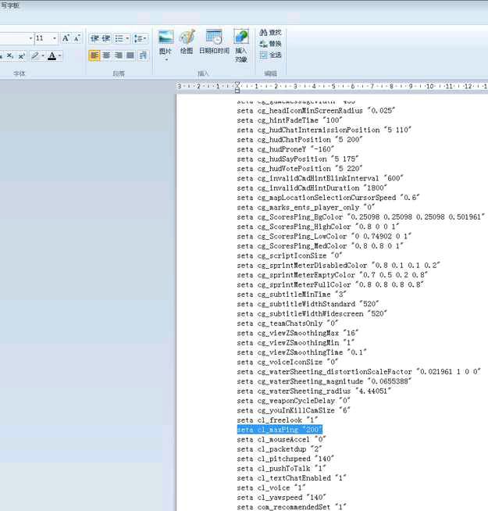Click the Grow Font button
The width and height of the screenshot is (488, 511).
pos(66,38)
